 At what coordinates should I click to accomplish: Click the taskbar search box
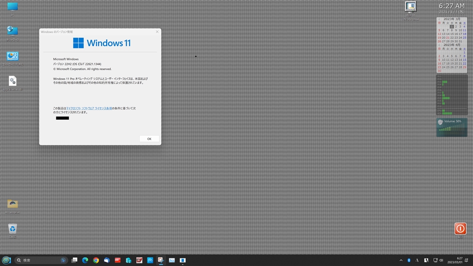[41, 260]
